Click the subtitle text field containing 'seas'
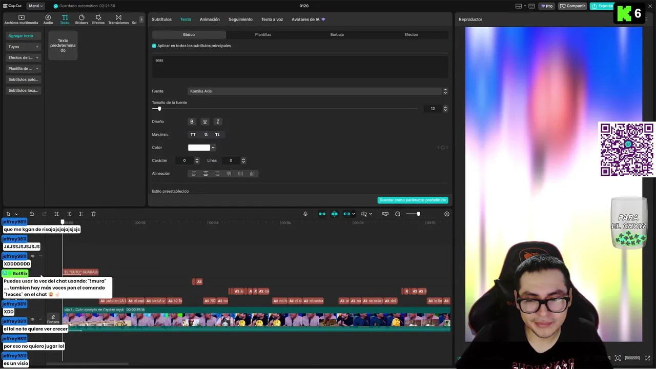The width and height of the screenshot is (656, 369). coord(300,67)
